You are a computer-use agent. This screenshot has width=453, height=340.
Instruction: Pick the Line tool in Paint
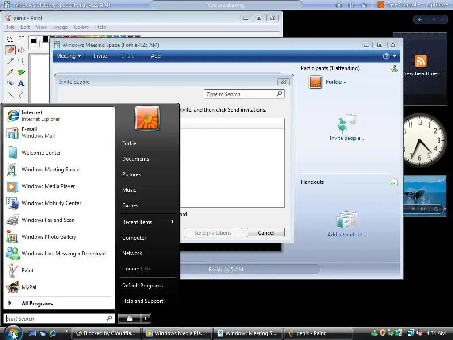pyautogui.click(x=10, y=94)
